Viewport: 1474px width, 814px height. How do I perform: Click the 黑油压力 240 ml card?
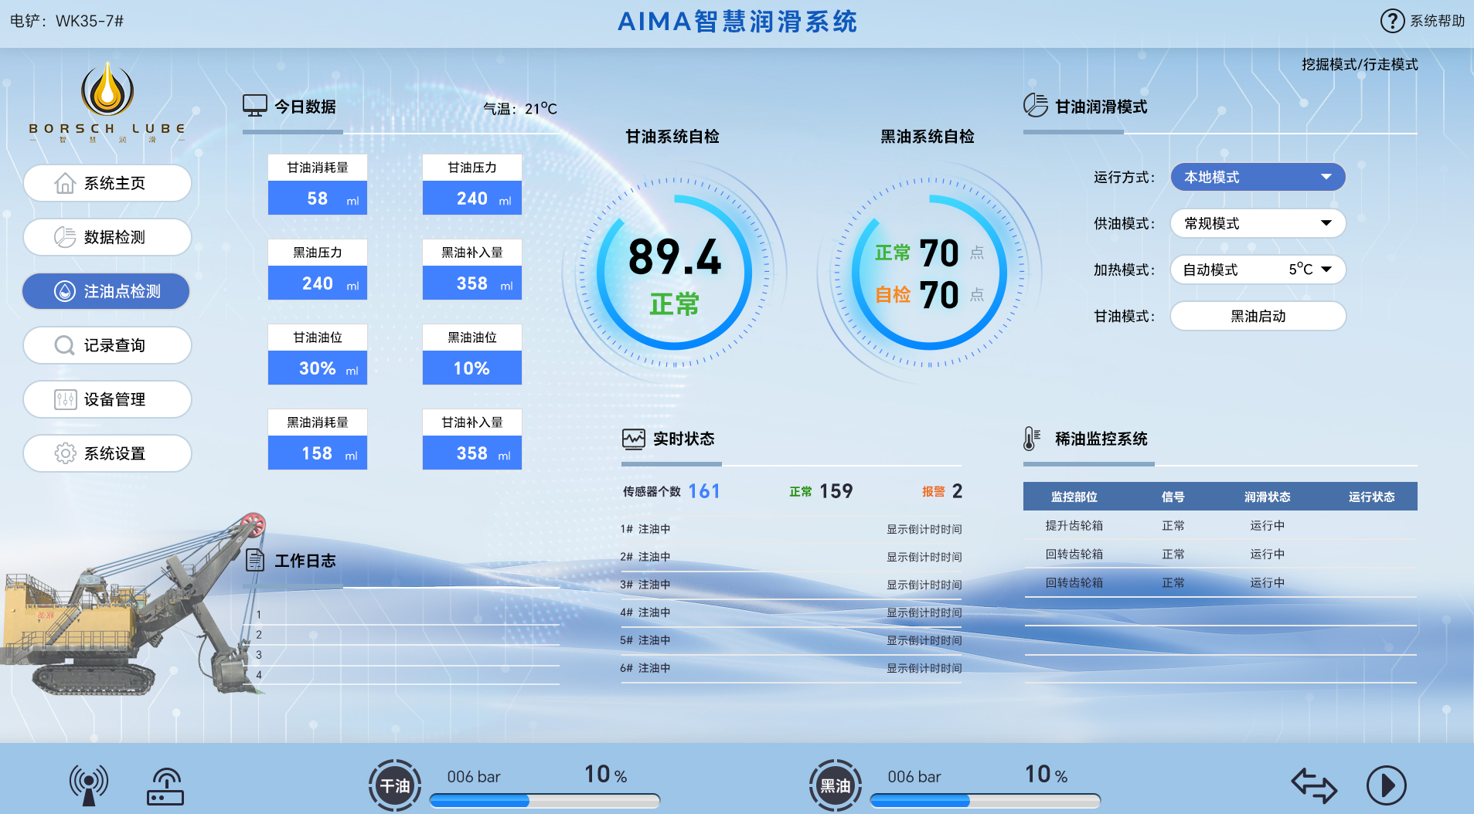pos(318,270)
